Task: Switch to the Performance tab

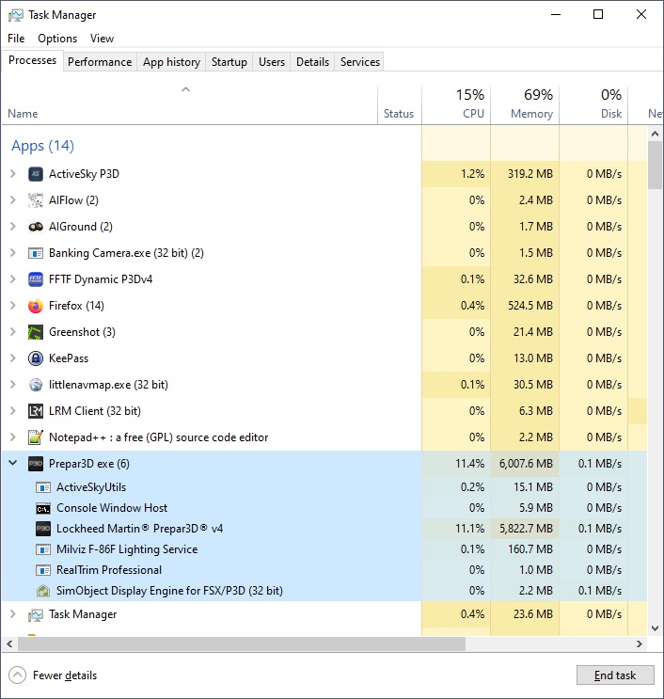Action: [x=100, y=62]
